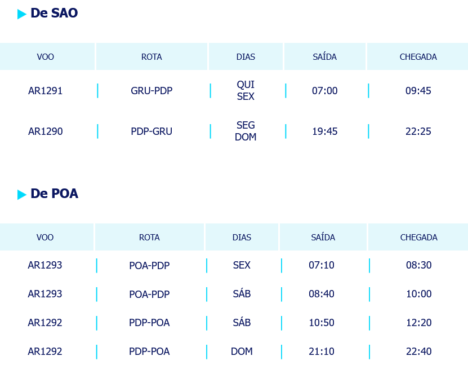Click the 22:40 arrival time
This screenshot has width=468, height=369.
point(419,352)
